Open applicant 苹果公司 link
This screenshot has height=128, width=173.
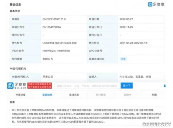pos(48,77)
